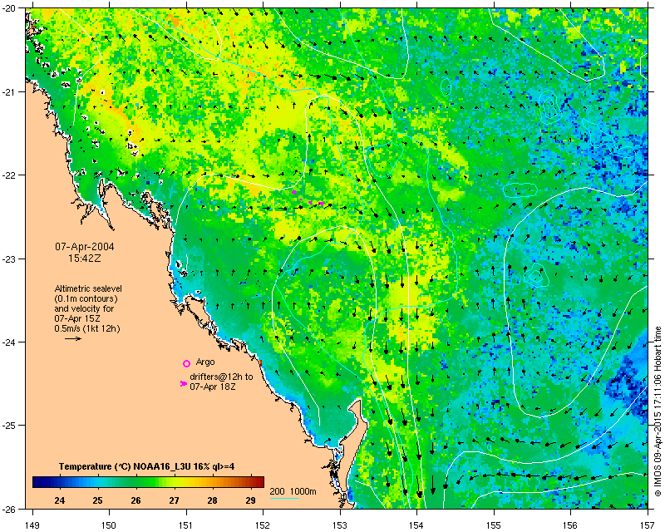The image size is (665, 532).
Task: Click the date text 07-Apr-2004
Action: pyautogui.click(x=85, y=247)
